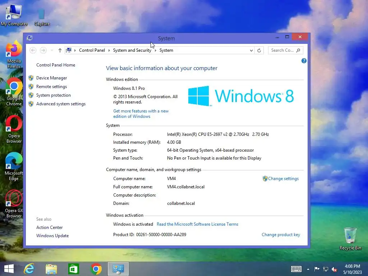
Task: Open the address bar history dropdown
Action: tap(251, 50)
